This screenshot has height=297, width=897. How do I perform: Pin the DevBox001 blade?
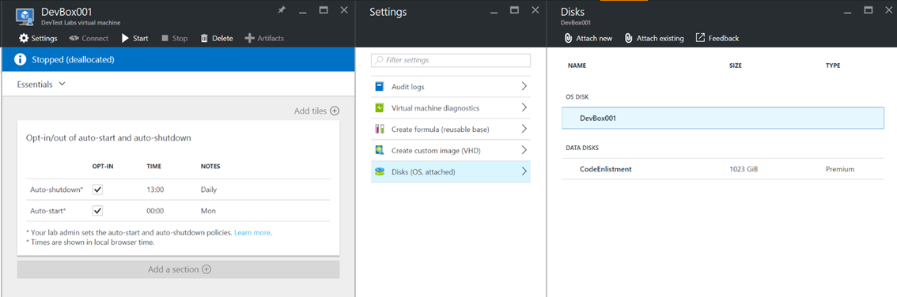282,9
